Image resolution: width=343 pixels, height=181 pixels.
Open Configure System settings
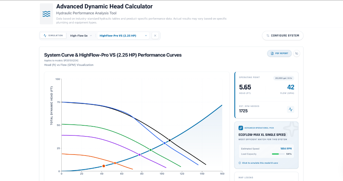pyautogui.click(x=283, y=36)
